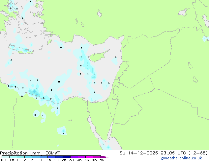This screenshot has width=209, height=161.
Task: Select the 45–50 mm legend swatch
Action: click(x=97, y=157)
